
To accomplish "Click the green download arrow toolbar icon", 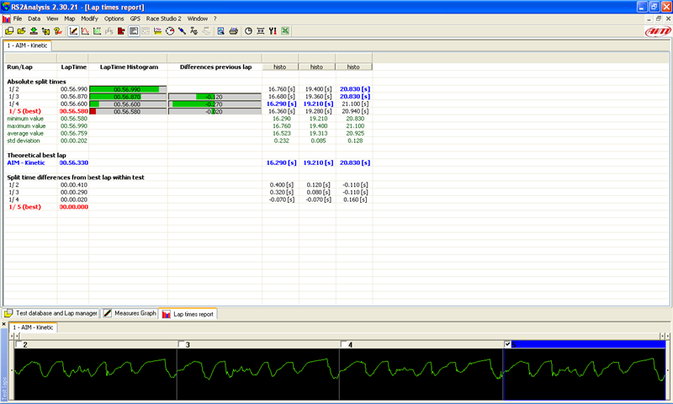I will pos(34,31).
